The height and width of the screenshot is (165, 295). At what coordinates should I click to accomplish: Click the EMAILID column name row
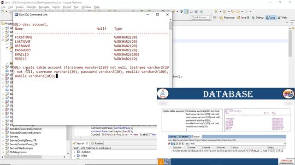[x=22, y=55]
